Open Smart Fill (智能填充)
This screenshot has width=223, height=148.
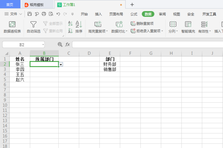click(x=188, y=27)
